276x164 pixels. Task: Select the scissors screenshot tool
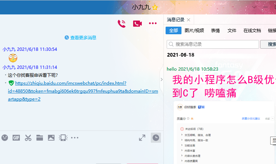(28, 138)
